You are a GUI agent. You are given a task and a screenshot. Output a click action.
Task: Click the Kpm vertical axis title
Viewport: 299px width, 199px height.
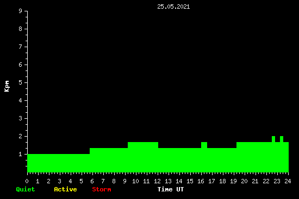tap(7, 86)
